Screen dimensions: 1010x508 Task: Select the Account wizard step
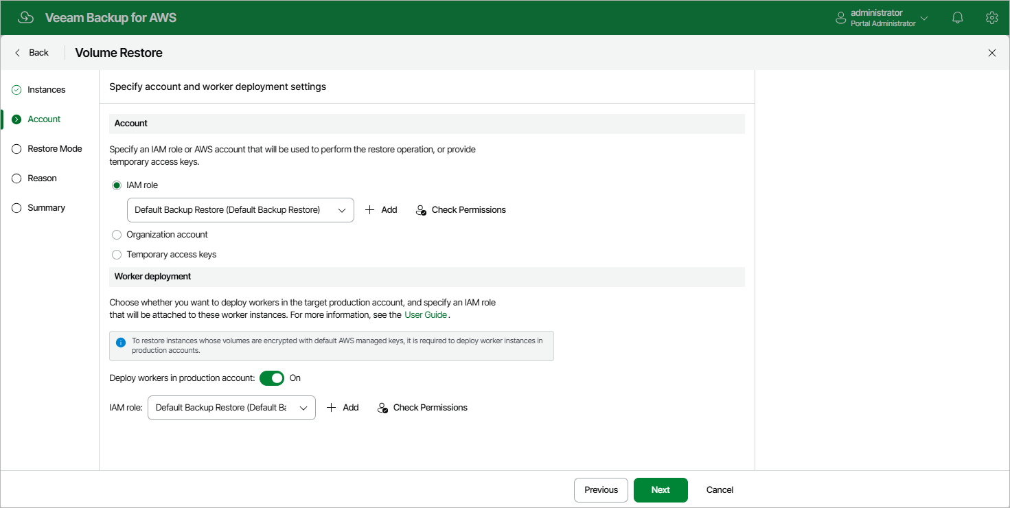pyautogui.click(x=44, y=119)
